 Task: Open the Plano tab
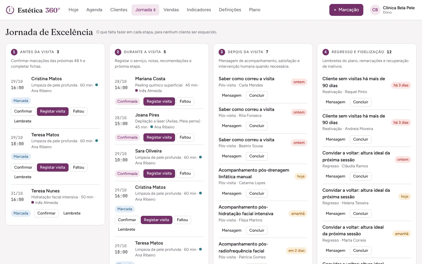(255, 10)
